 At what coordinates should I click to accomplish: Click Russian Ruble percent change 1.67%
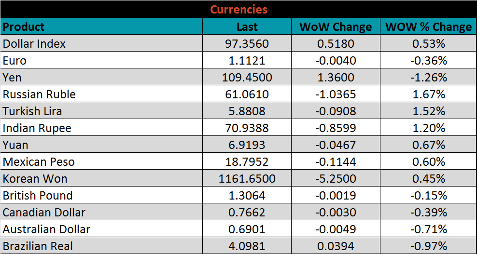pyautogui.click(x=428, y=94)
